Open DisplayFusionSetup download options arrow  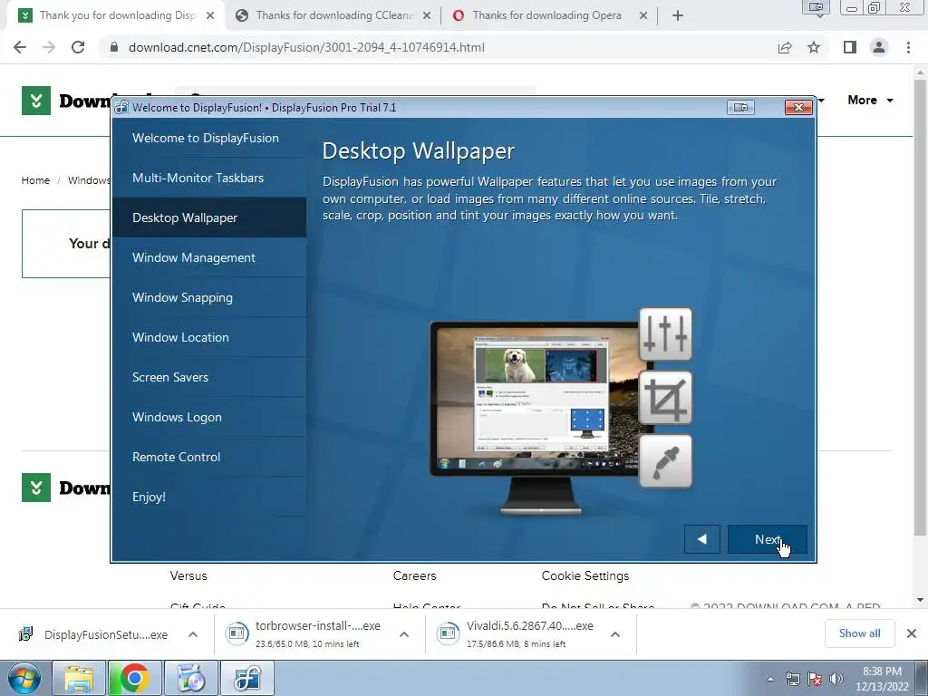coord(193,634)
